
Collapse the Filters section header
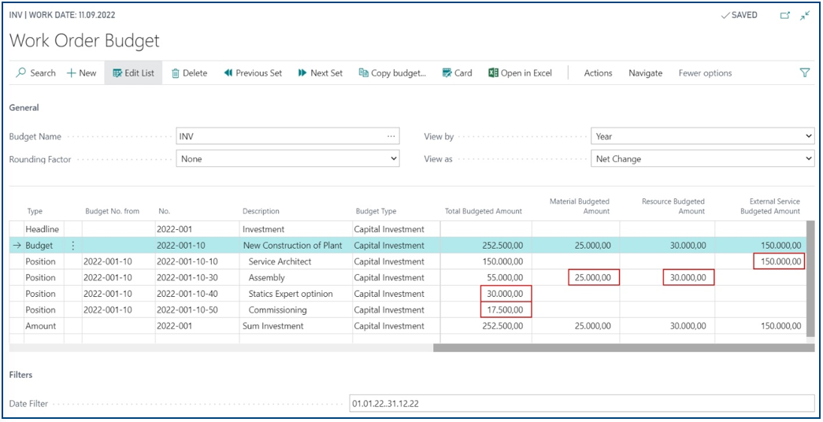pos(21,375)
